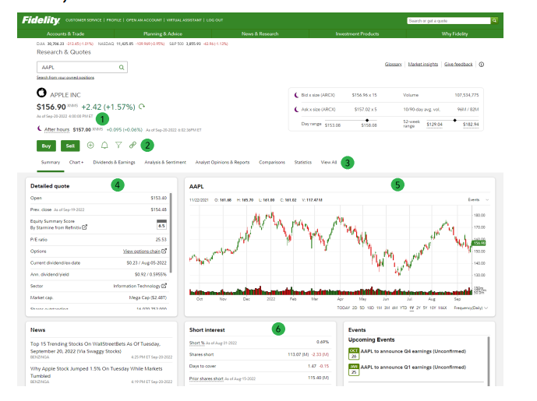Set chart range to 5D

coord(362,308)
